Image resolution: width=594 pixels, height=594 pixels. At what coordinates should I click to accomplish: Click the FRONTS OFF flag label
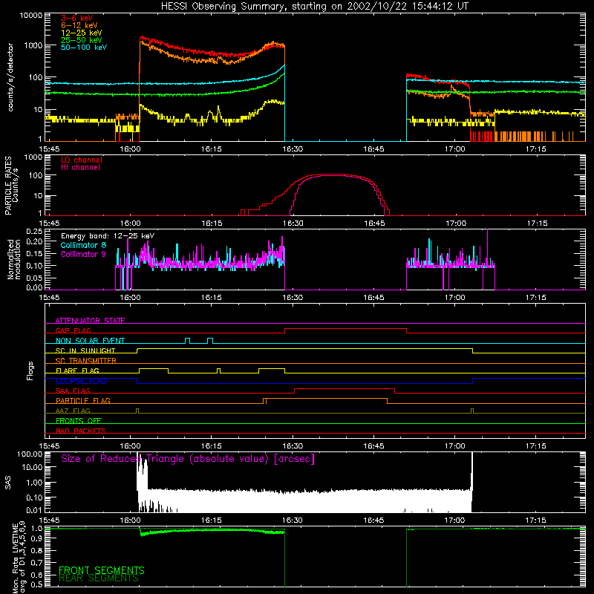point(79,420)
